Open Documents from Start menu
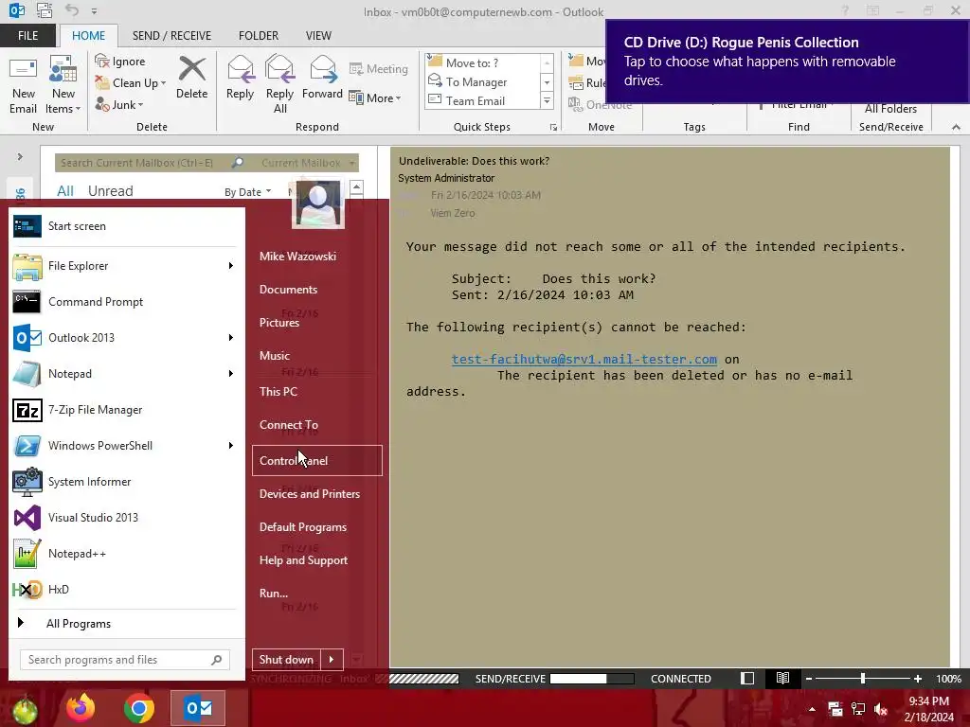Screen dimensions: 970x727 (316, 290)
